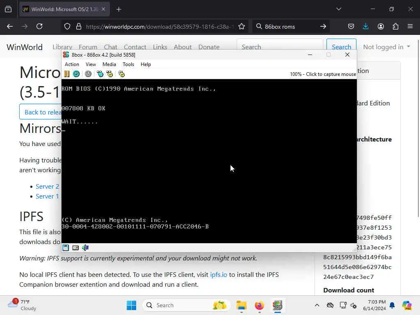Screen dimensions: 420x315
Task: Open the Library link on WinWorld
Action: tap(62, 47)
